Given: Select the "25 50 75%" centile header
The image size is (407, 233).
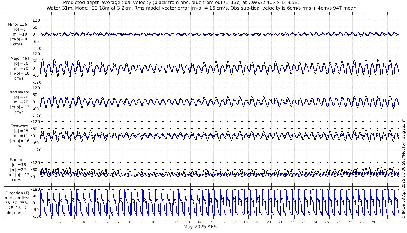Looking at the screenshot, I should pos(17,203).
